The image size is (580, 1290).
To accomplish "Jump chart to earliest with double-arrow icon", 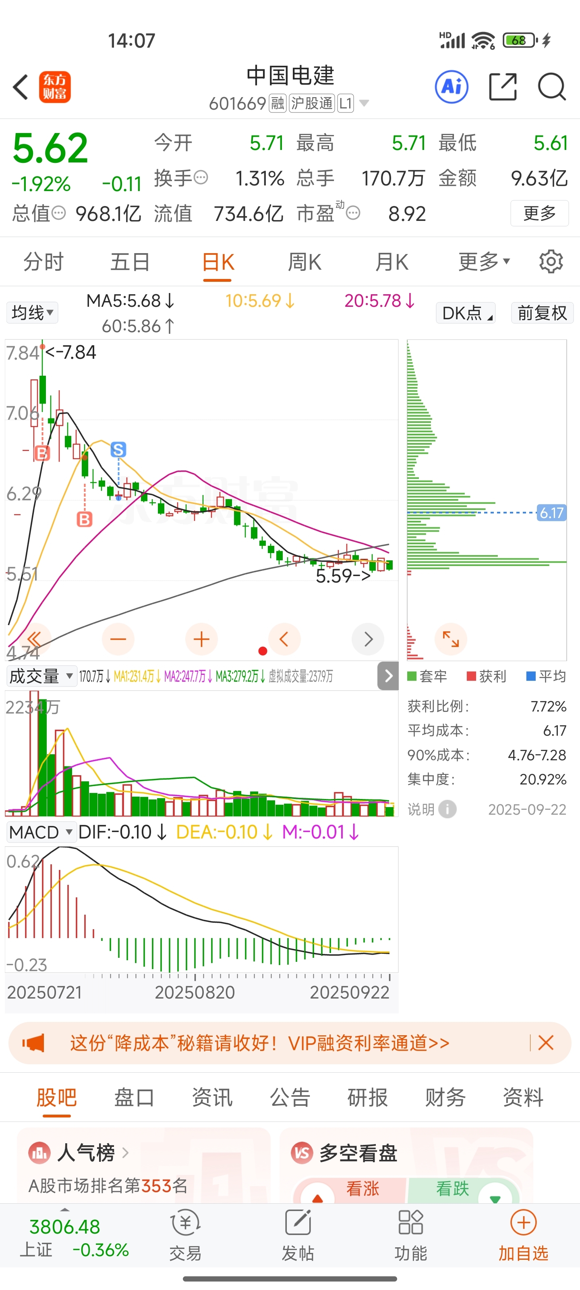I will coord(35,639).
